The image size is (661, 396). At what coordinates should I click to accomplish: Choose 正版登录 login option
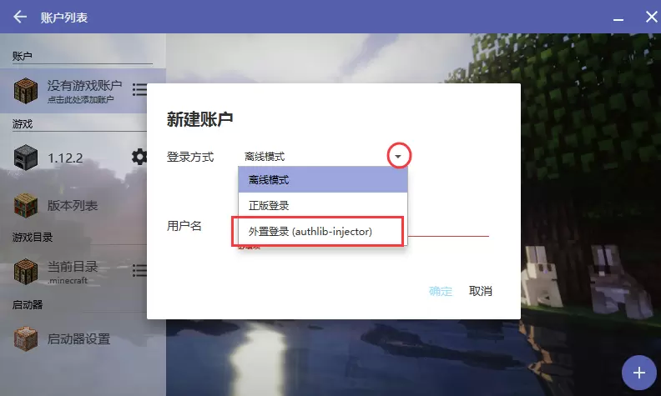click(x=323, y=206)
